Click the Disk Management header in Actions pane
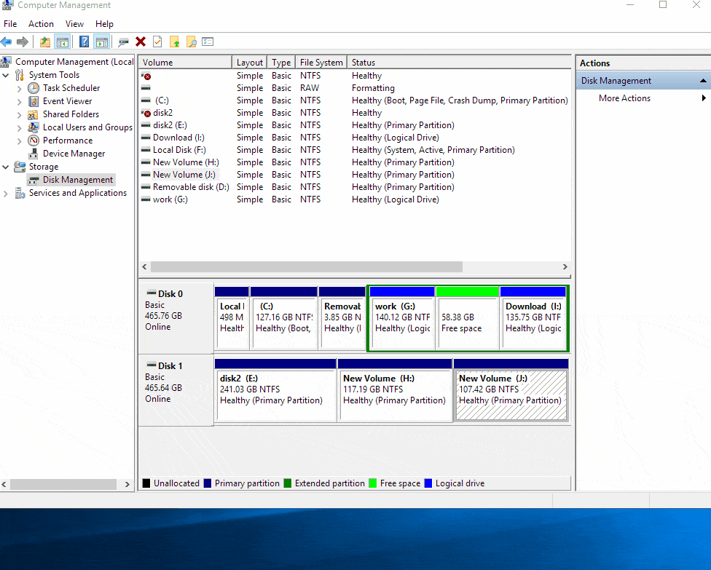Screen dimensions: 711x570 tap(616, 80)
